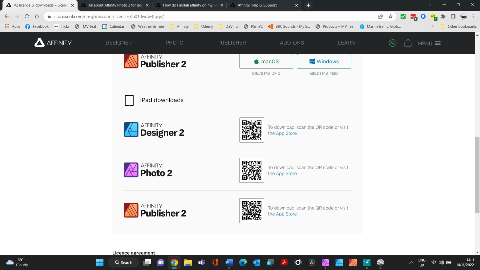The width and height of the screenshot is (480, 270).
Task: Click the Photo 2 QR code
Action: tap(251, 170)
